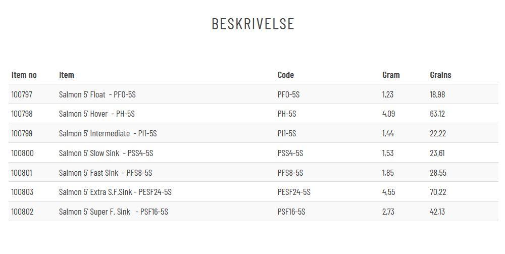Select the Gram column header
This screenshot has width=505, height=254.
click(x=391, y=75)
